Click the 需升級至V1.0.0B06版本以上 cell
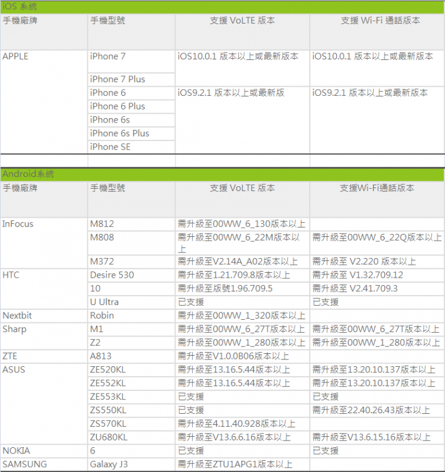 point(242,356)
